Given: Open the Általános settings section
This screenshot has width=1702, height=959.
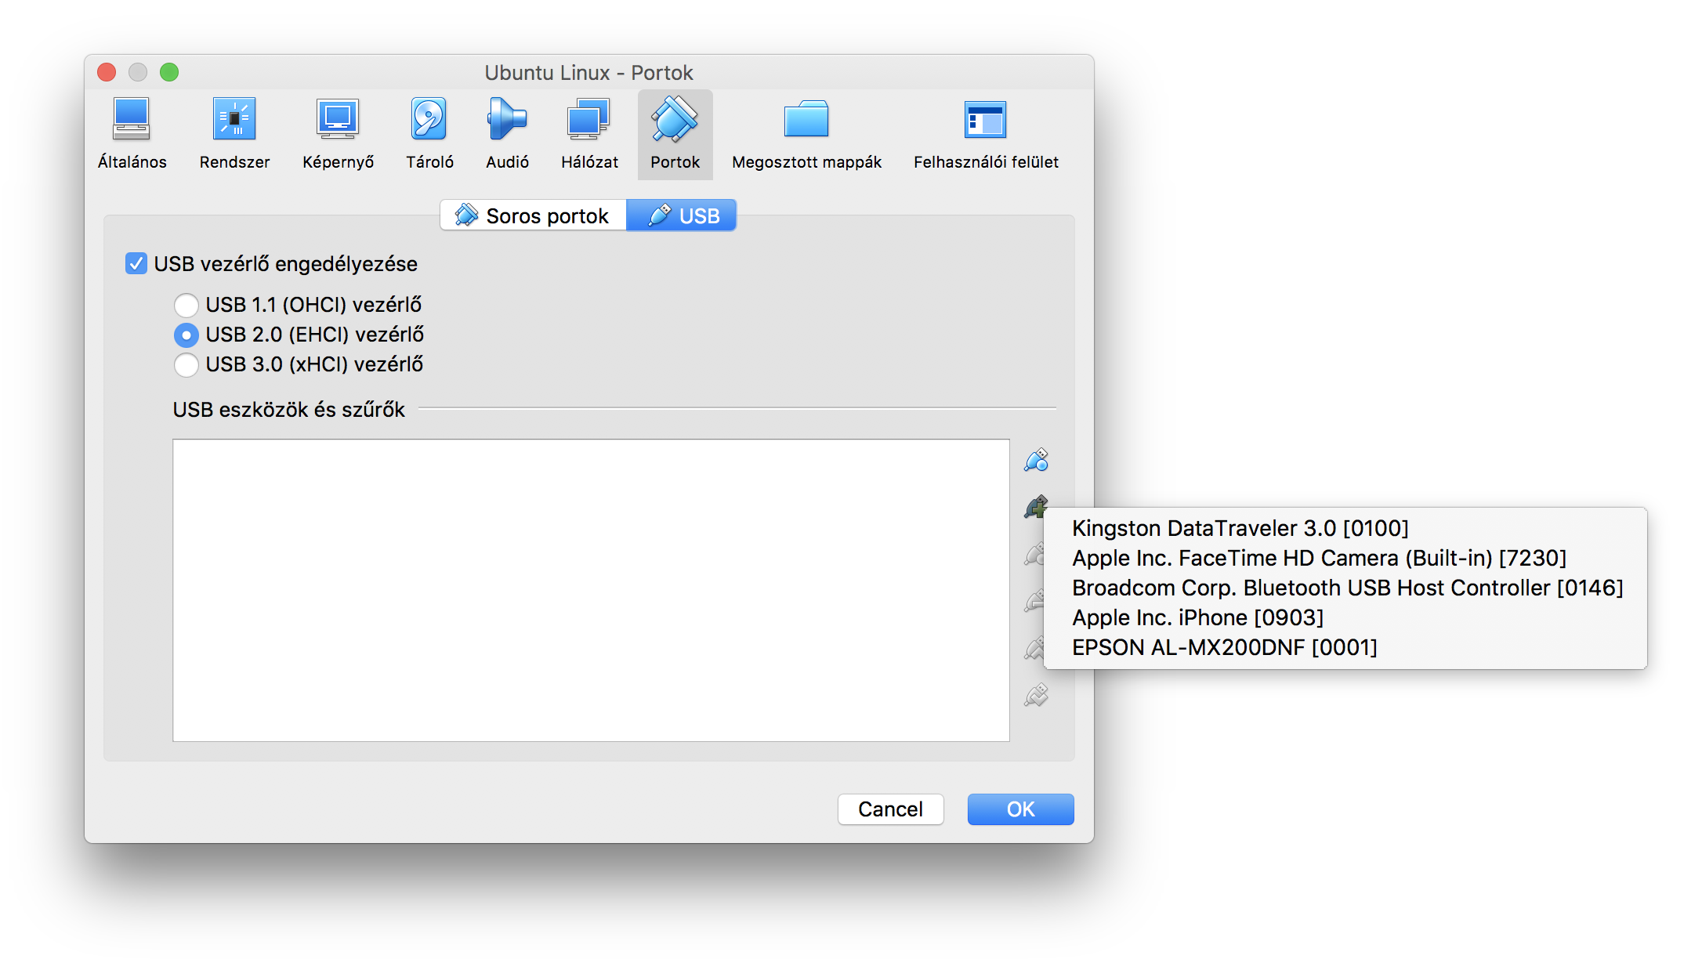Looking at the screenshot, I should pyautogui.click(x=132, y=135).
